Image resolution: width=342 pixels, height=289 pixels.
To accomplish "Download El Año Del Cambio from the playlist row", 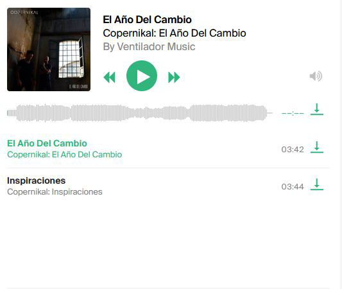I will coord(317,147).
